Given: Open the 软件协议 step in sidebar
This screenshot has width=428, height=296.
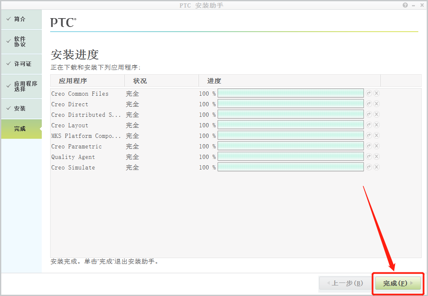Looking at the screenshot, I should (22, 41).
